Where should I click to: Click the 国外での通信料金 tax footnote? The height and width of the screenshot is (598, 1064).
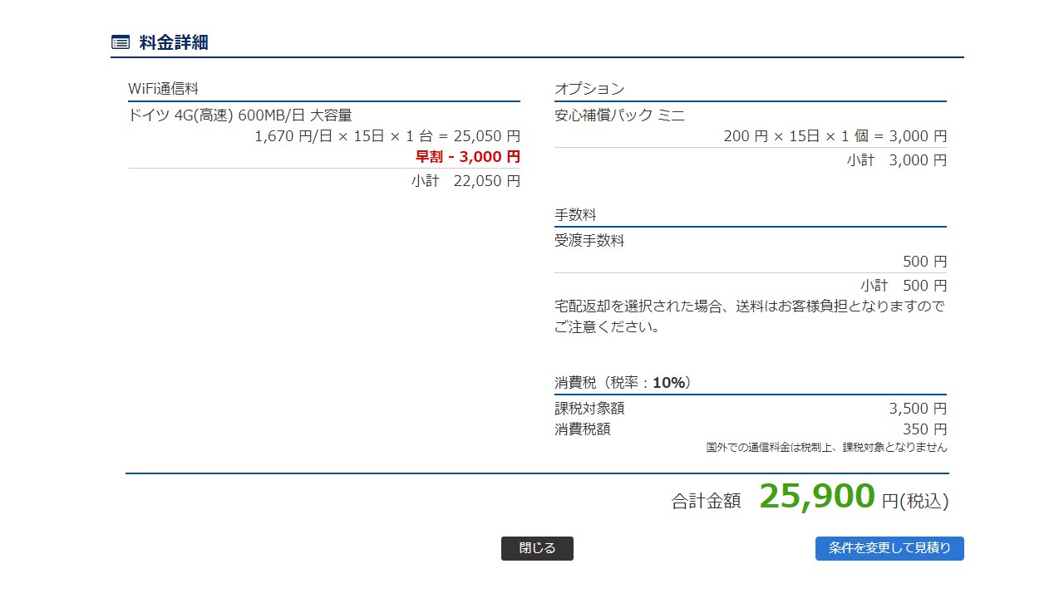tap(826, 447)
